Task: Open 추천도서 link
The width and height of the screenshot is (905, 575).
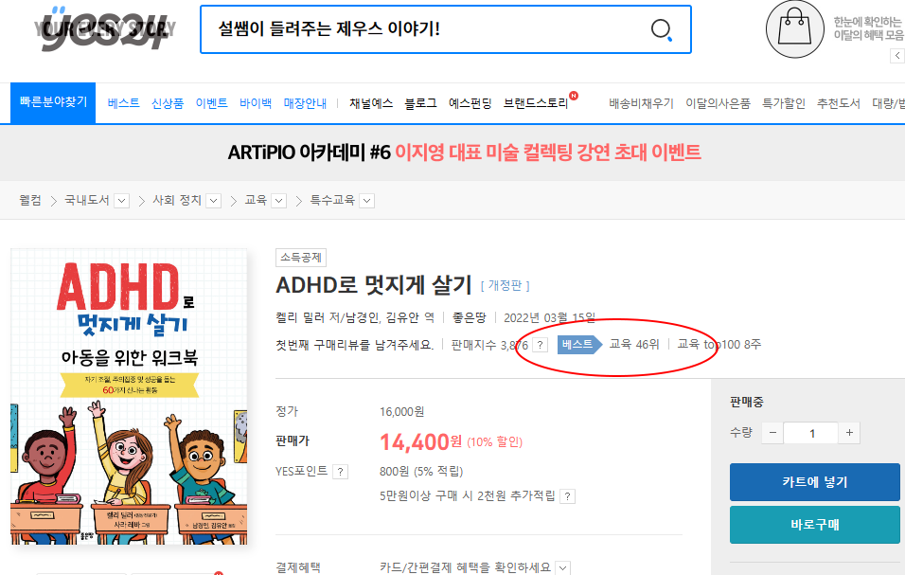Action: tap(839, 102)
